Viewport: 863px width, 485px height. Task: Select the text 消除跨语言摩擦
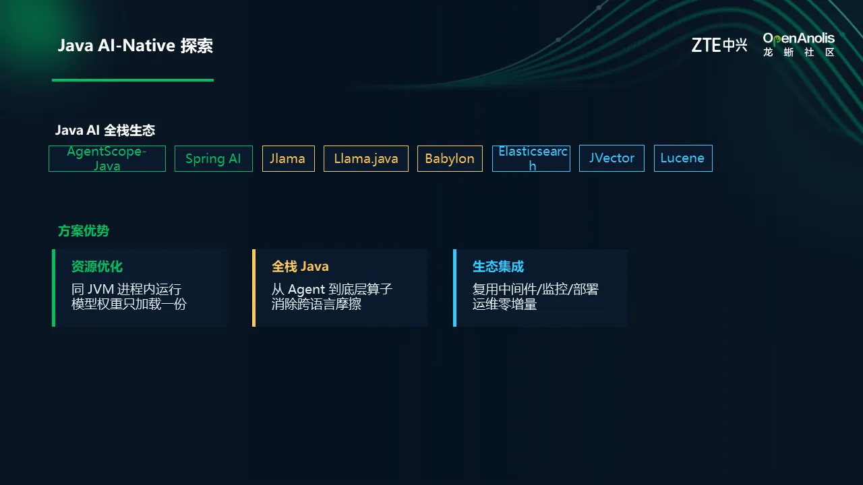pos(317,304)
